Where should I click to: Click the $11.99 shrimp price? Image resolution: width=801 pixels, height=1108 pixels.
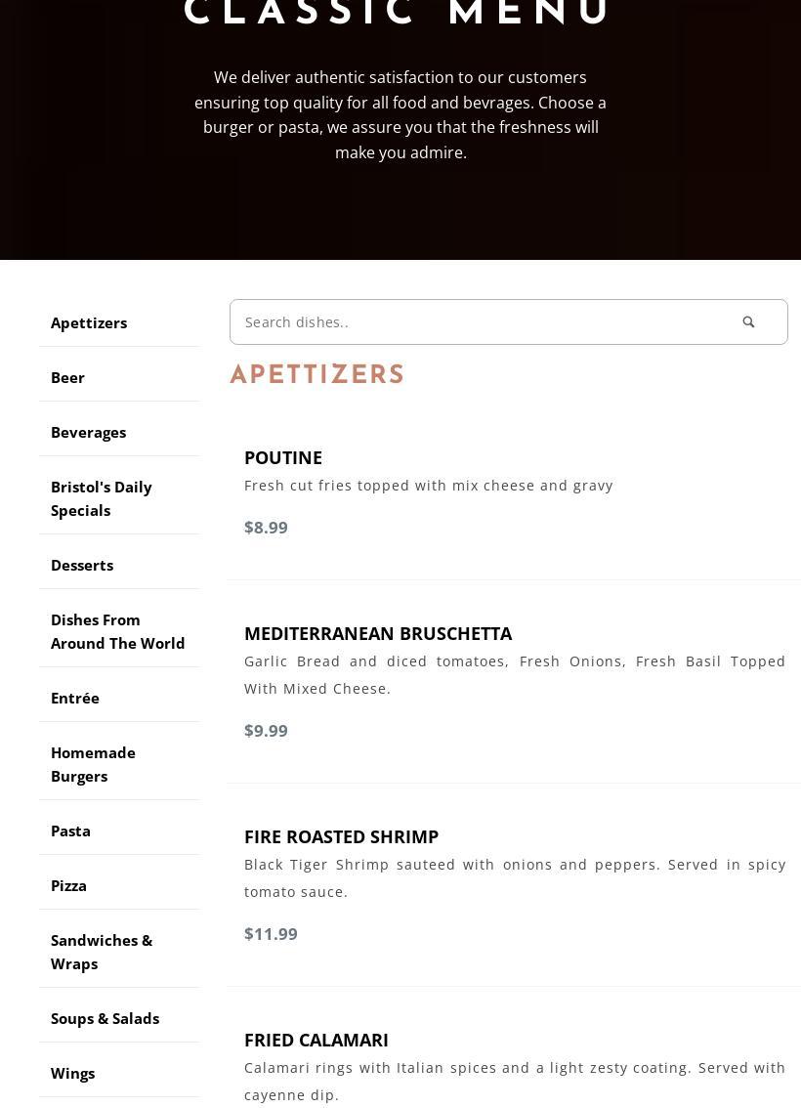pos(271,933)
